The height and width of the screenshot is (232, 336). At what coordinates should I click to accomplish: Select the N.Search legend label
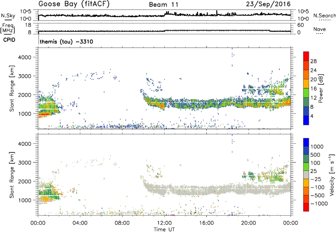click(324, 15)
